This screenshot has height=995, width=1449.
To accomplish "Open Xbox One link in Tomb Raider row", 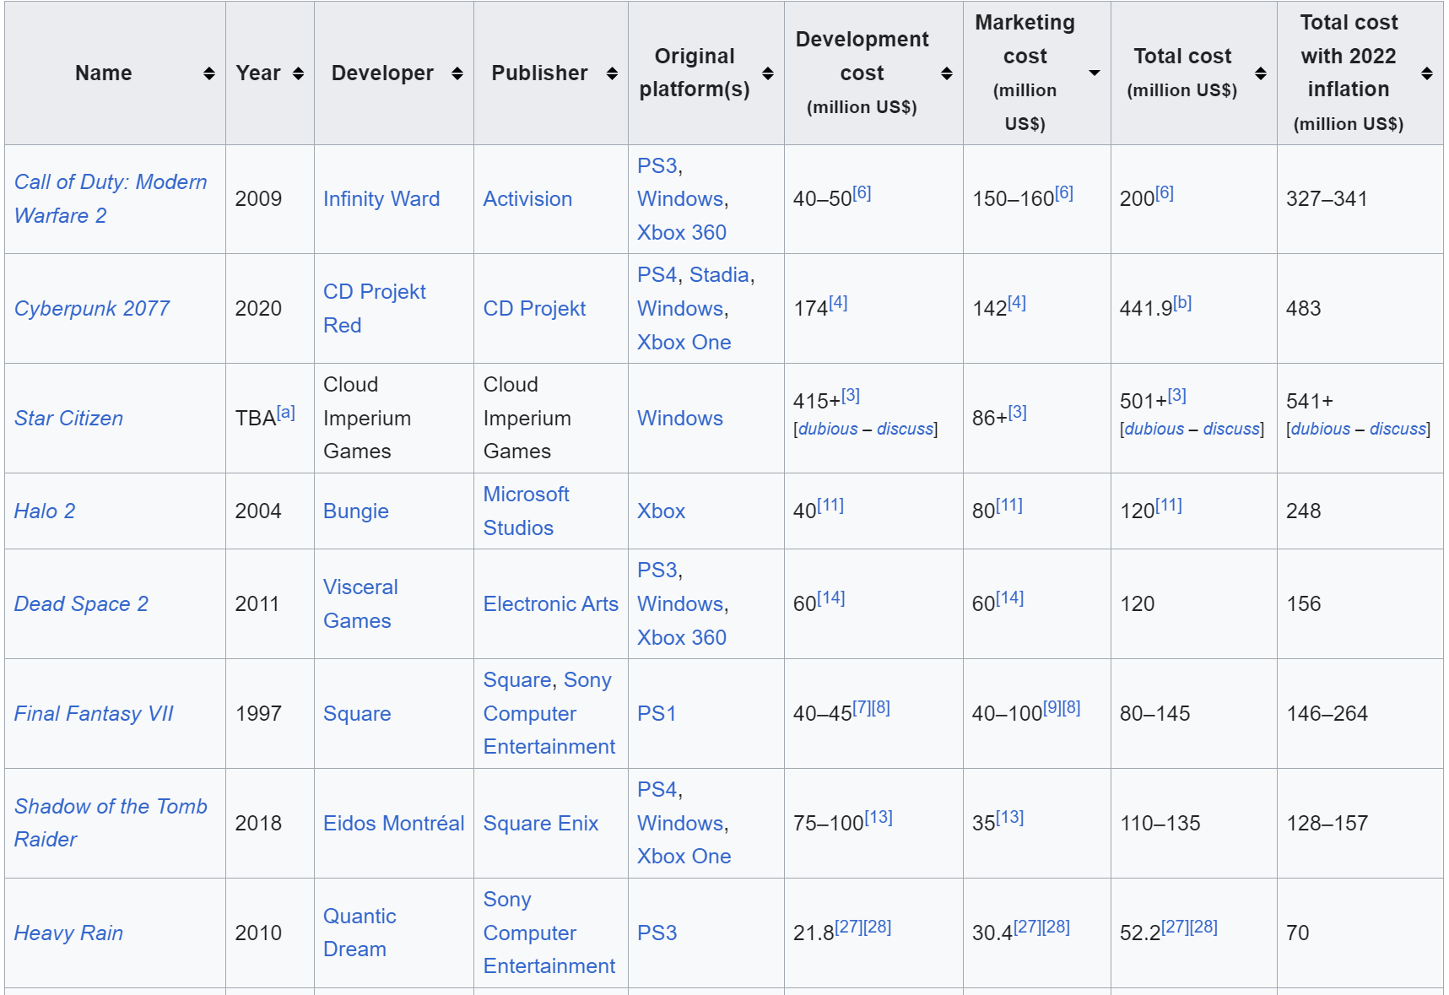I will coord(684,857).
